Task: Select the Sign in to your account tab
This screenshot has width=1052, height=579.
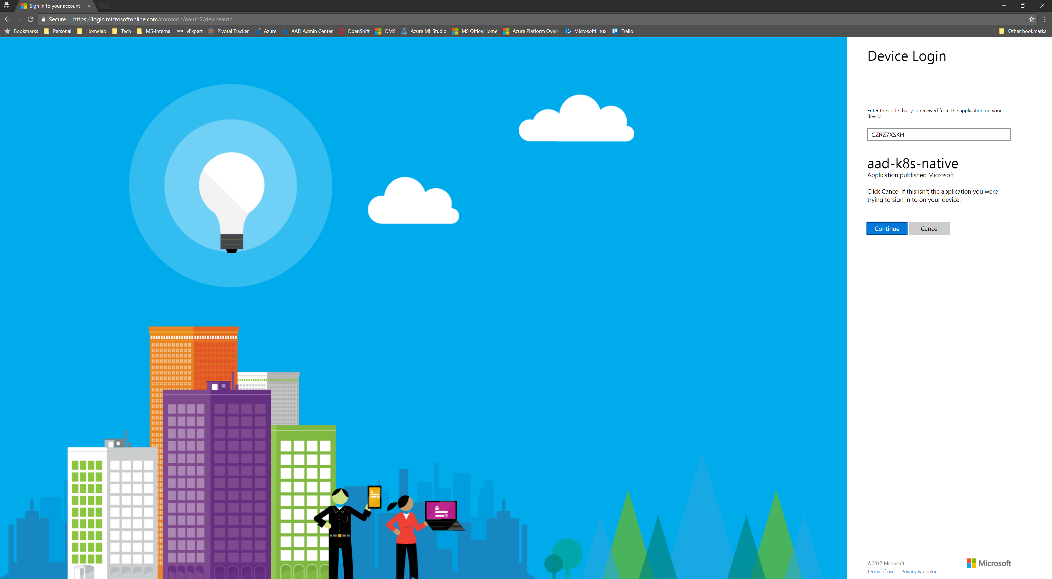Action: (54, 6)
